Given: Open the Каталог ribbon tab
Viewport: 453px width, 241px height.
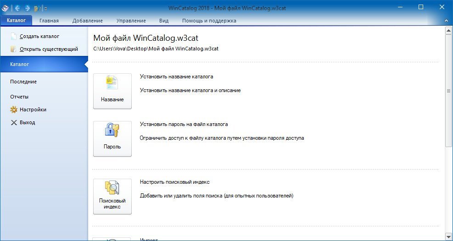Looking at the screenshot, I should 16,21.
